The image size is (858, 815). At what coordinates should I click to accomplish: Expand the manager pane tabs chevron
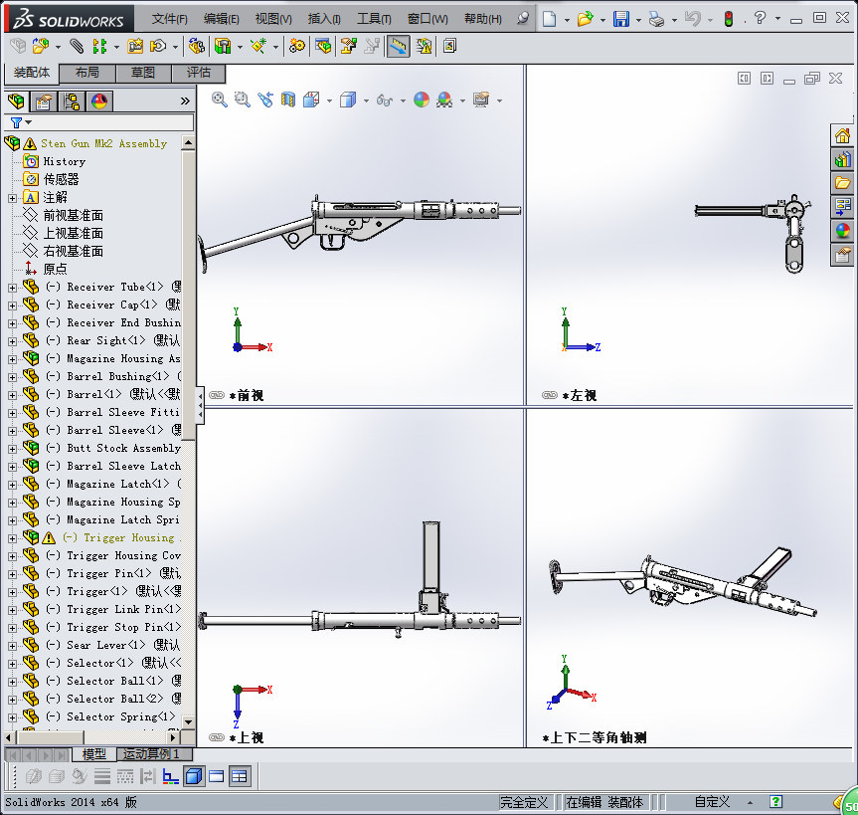185,102
